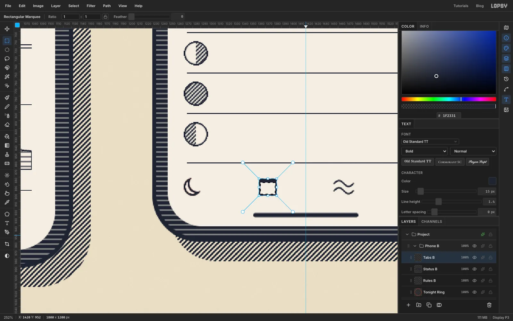The height and width of the screenshot is (321, 513).
Task: Hide the Rules B layer
Action: pos(475,281)
